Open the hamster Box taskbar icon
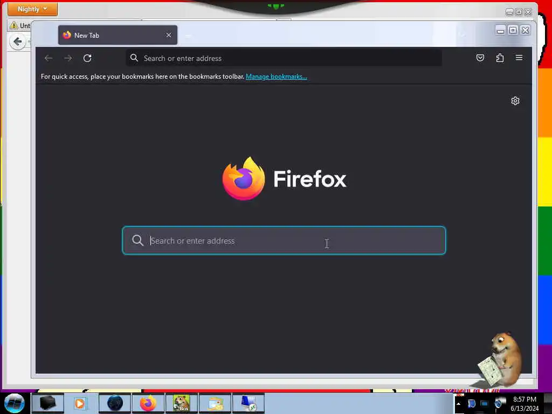Image resolution: width=552 pixels, height=414 pixels. tap(181, 403)
